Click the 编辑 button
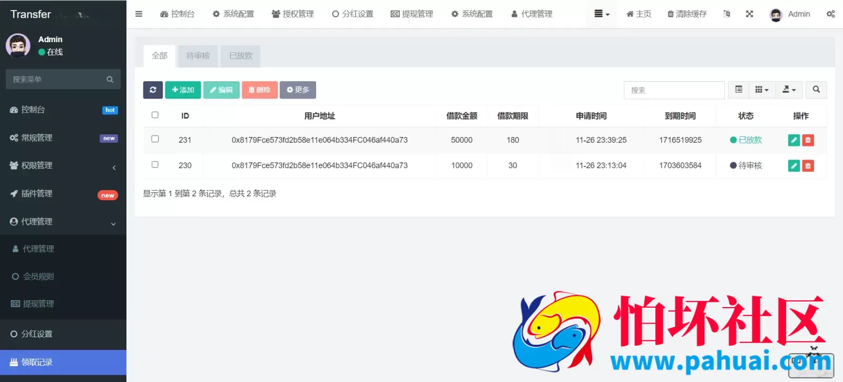The width and height of the screenshot is (843, 382). click(221, 90)
